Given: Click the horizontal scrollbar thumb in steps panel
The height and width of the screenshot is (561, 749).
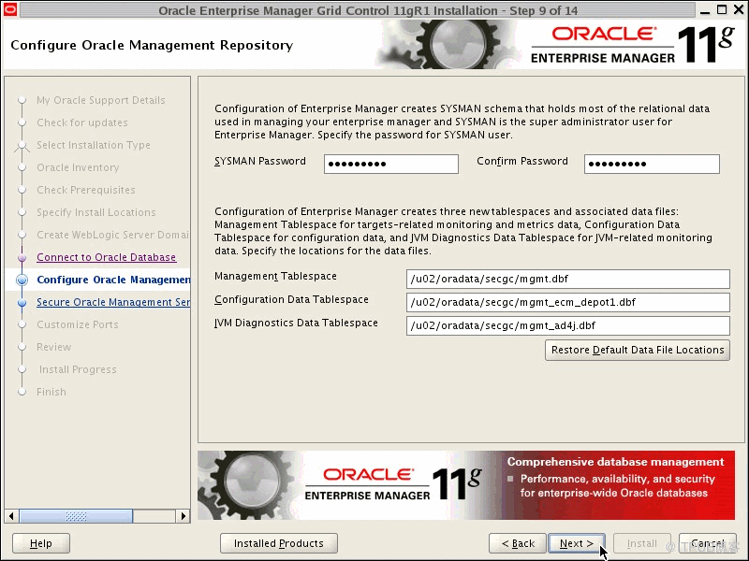Looking at the screenshot, I should coord(76,516).
